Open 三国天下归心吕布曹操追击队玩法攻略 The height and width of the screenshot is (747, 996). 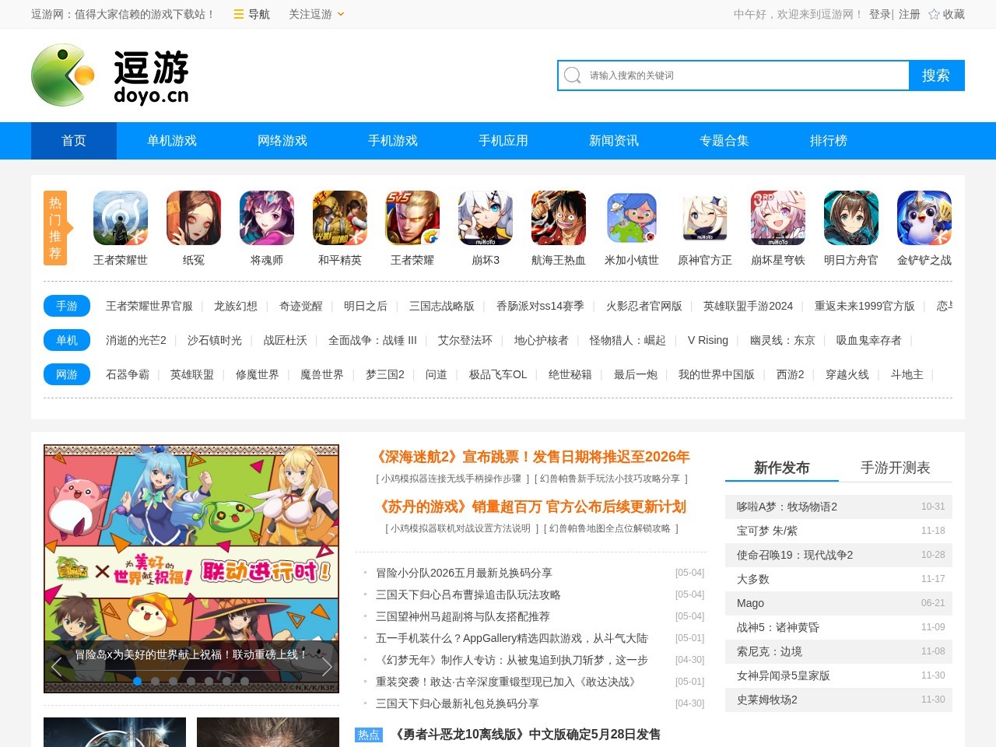click(x=468, y=594)
